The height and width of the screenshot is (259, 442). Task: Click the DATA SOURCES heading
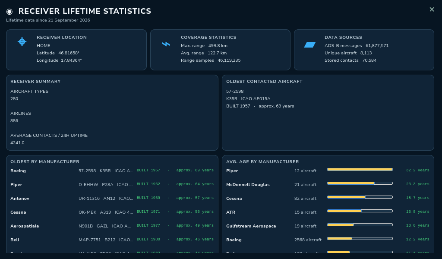(343, 38)
